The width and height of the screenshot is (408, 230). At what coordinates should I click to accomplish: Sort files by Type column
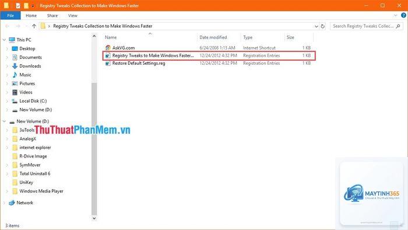point(248,37)
